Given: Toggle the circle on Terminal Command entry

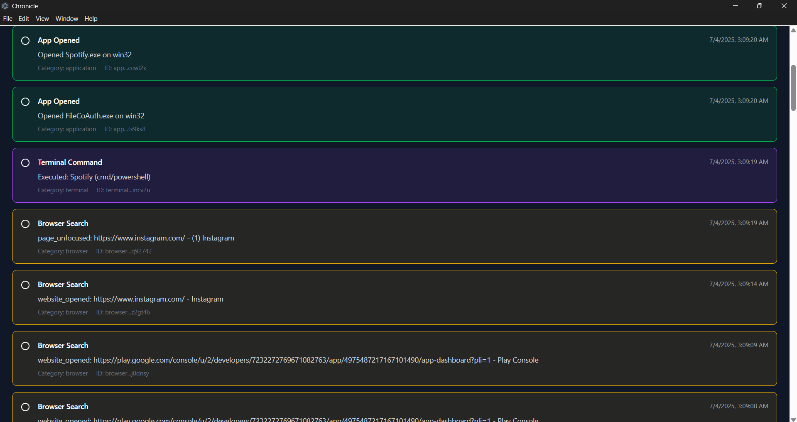Looking at the screenshot, I should point(25,163).
